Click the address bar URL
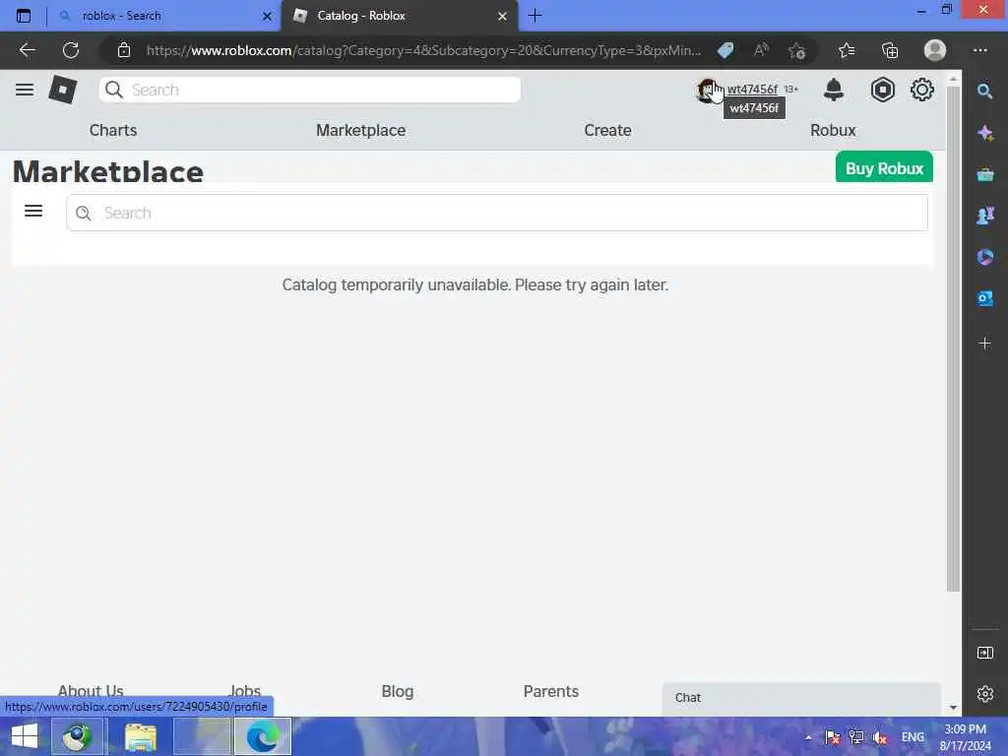 423,50
